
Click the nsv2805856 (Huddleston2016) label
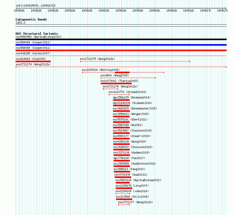tap(135, 164)
